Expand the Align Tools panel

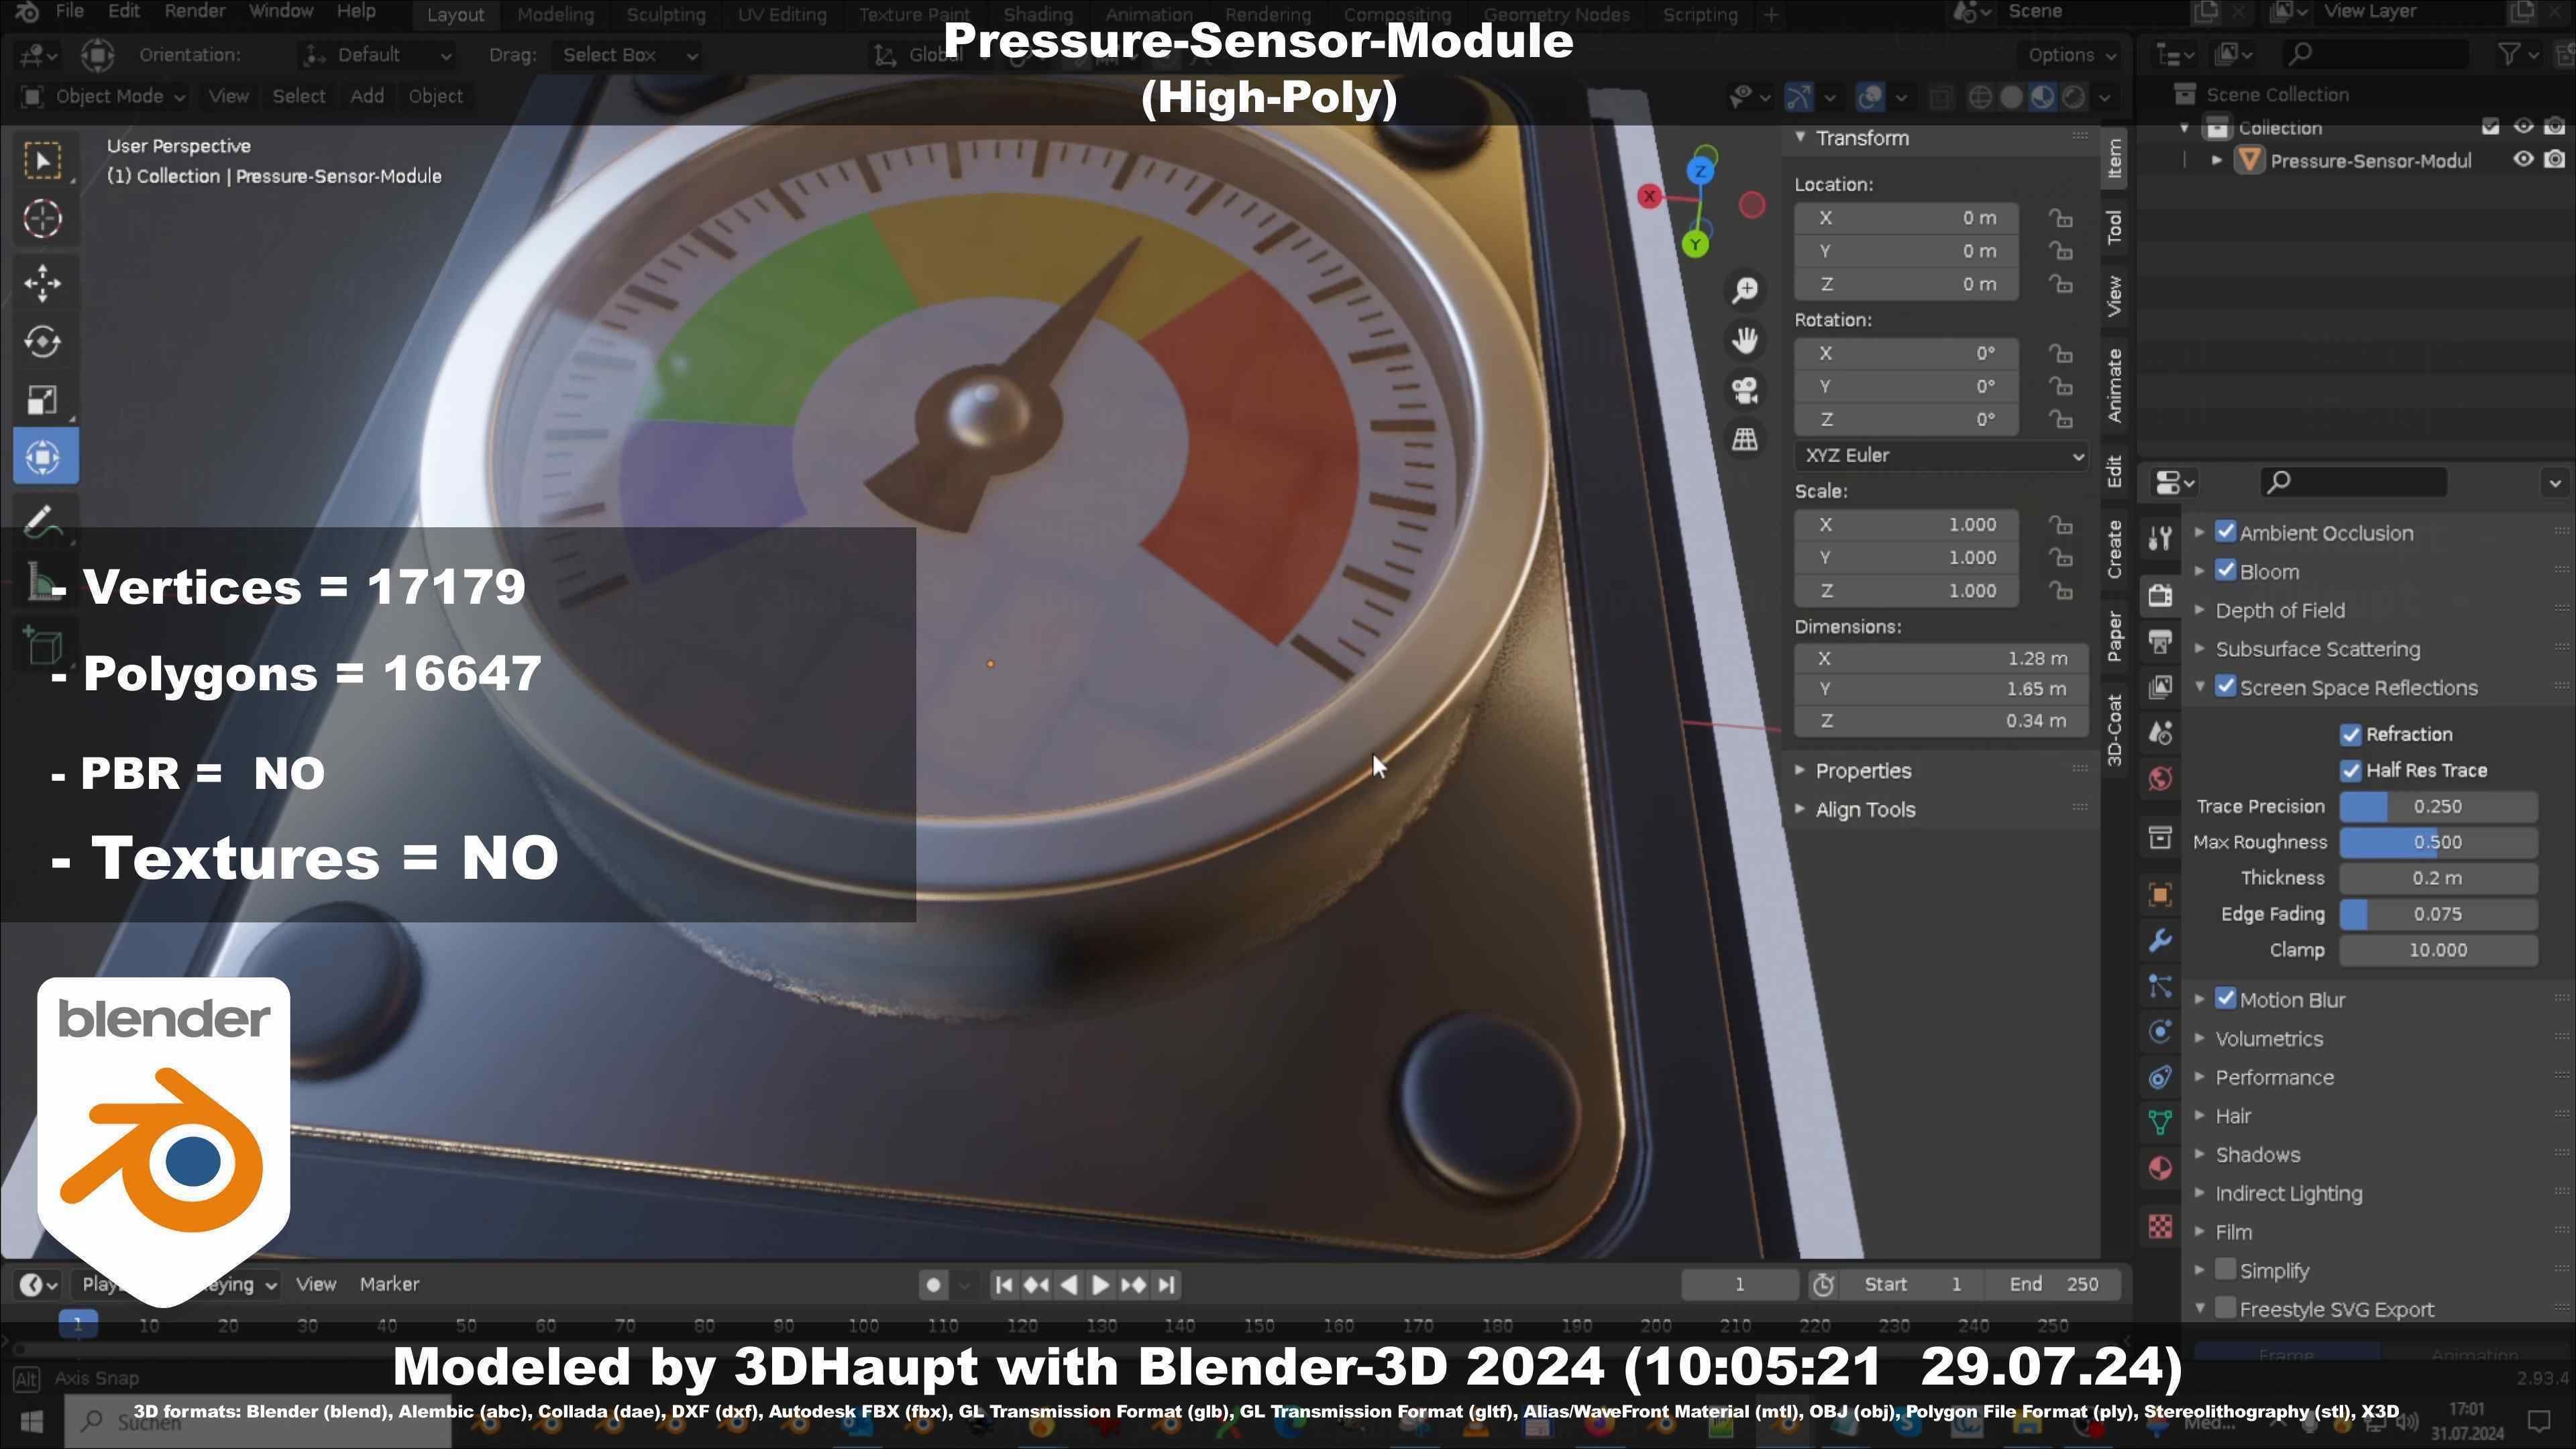pos(1865,810)
